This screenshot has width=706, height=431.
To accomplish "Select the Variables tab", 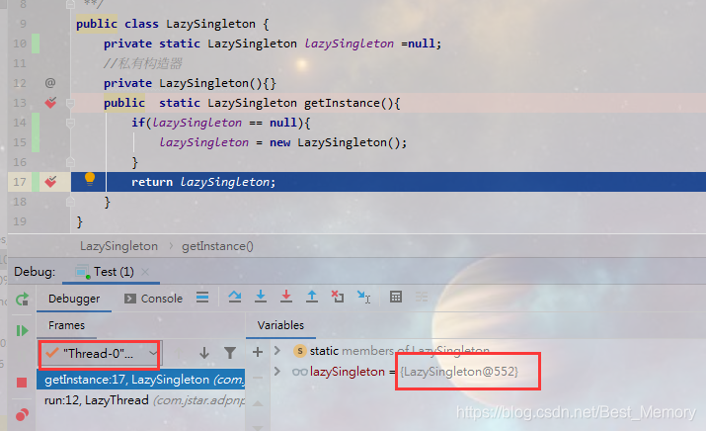I will pos(280,325).
